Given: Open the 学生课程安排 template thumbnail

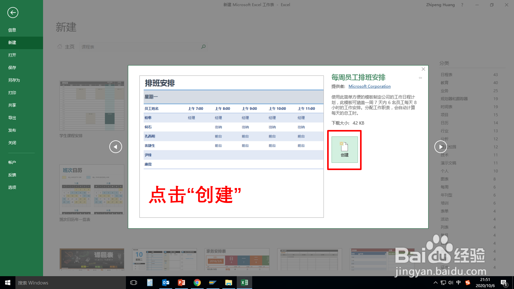Looking at the screenshot, I should [92, 106].
